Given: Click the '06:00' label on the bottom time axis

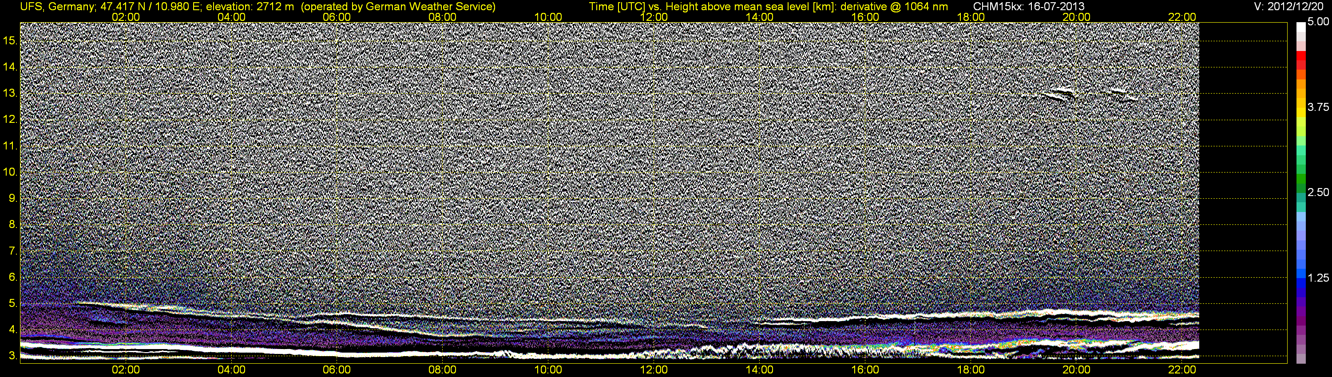Looking at the screenshot, I should tap(337, 370).
